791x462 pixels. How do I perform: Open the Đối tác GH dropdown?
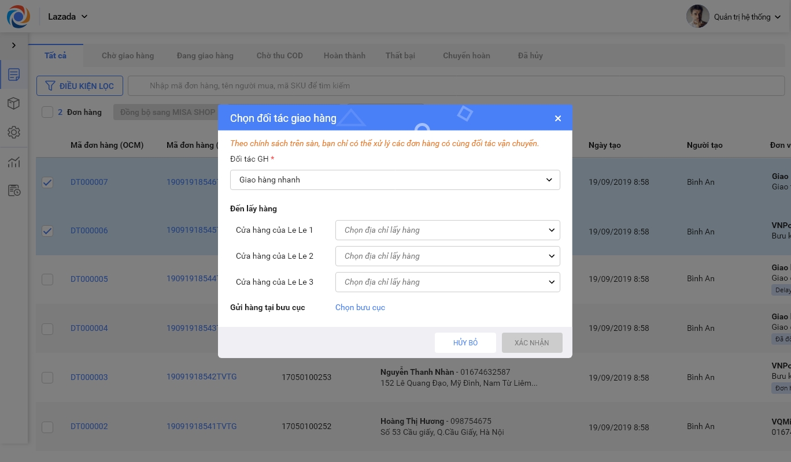click(x=395, y=180)
